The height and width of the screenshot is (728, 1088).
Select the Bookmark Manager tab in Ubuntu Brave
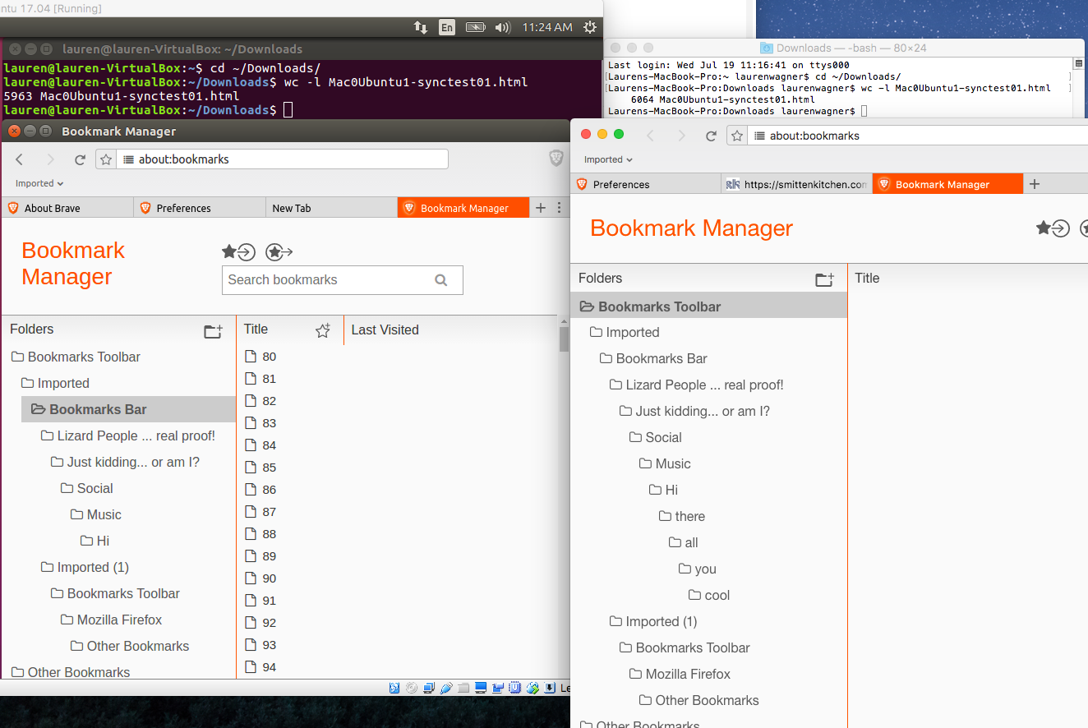(463, 208)
